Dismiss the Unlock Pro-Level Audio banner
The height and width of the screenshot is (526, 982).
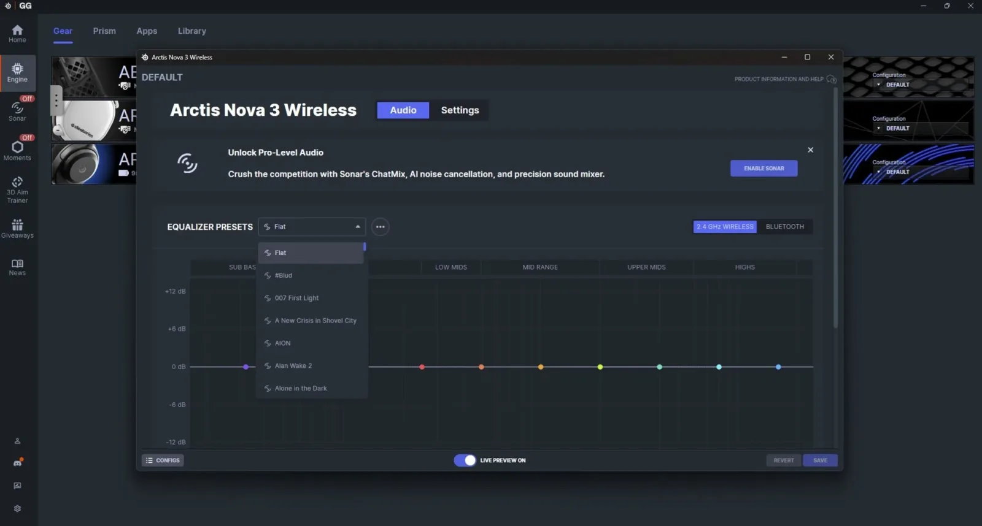[810, 150]
